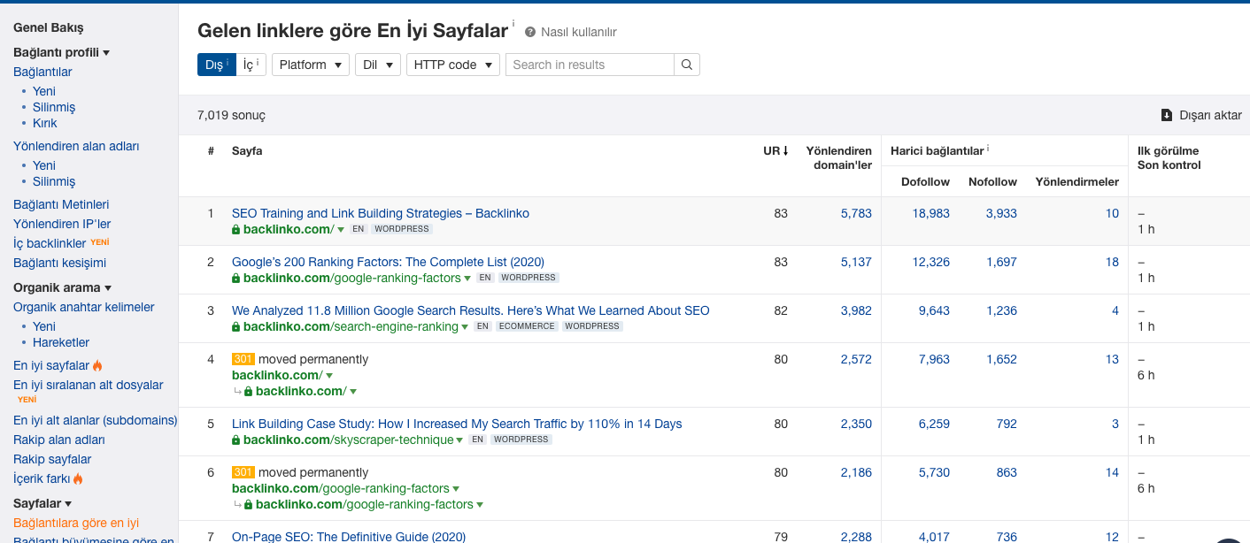Viewport: 1250px width, 543px height.
Task: Open Bağlantı kesişimi in the sidebar
Action: (59, 263)
